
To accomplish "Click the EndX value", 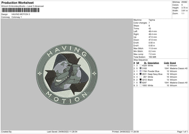I will pos(152,43).
